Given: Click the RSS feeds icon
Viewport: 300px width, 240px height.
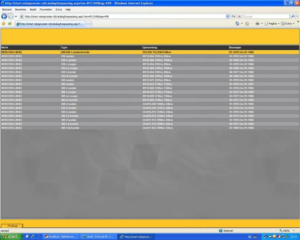Looking at the screenshot, I should point(247,23).
